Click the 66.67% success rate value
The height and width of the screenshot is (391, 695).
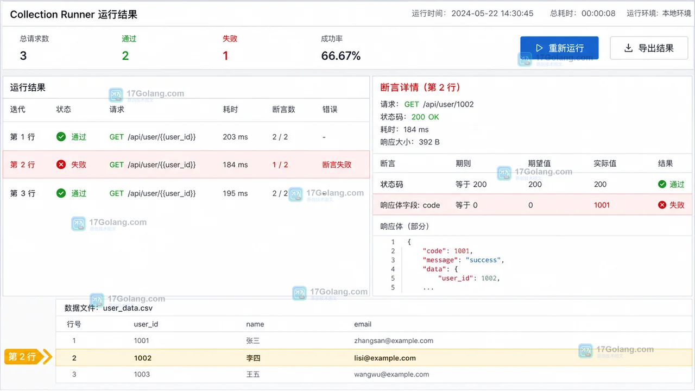pos(340,55)
